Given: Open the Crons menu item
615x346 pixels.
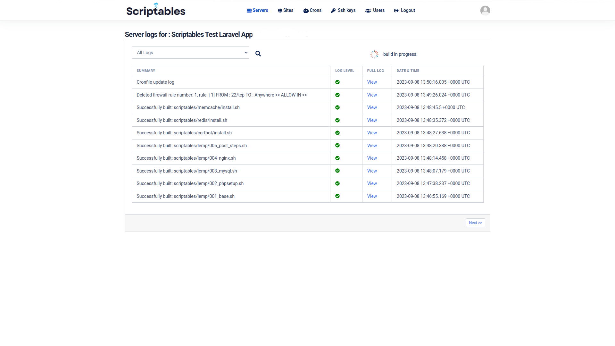Looking at the screenshot, I should [x=312, y=10].
